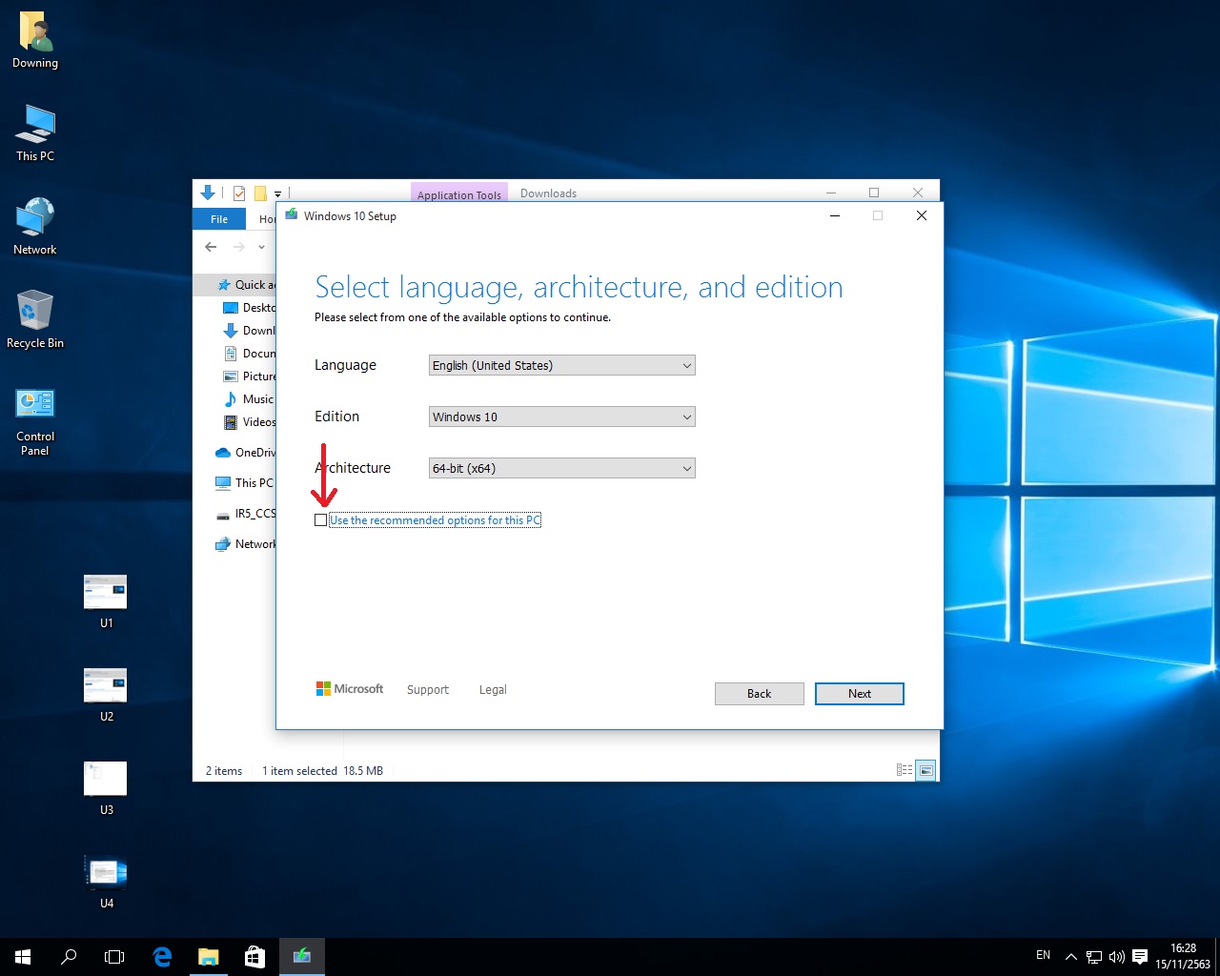Open the File tab in File Explorer
The height and width of the screenshot is (976, 1220).
click(x=219, y=219)
